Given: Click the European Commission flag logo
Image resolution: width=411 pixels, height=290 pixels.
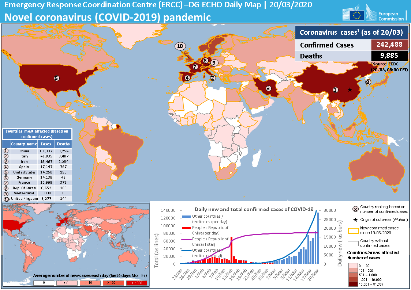Looking at the screenshot, I should tap(356, 15).
